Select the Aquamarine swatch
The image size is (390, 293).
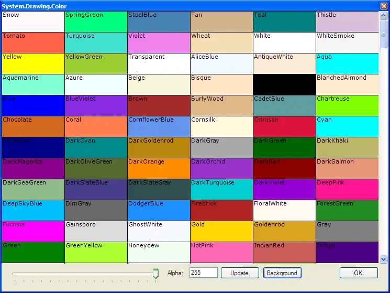point(33,84)
